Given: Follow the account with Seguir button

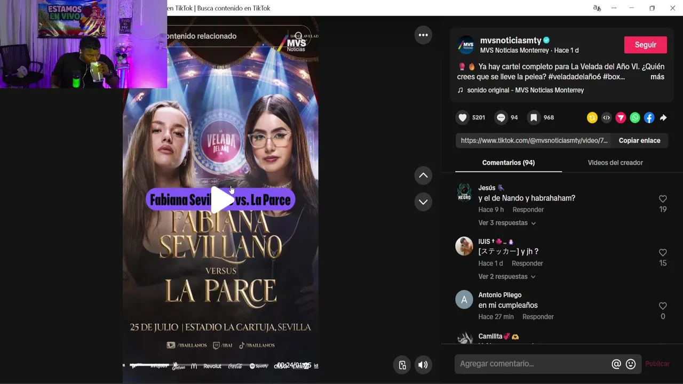Looking at the screenshot, I should (646, 45).
